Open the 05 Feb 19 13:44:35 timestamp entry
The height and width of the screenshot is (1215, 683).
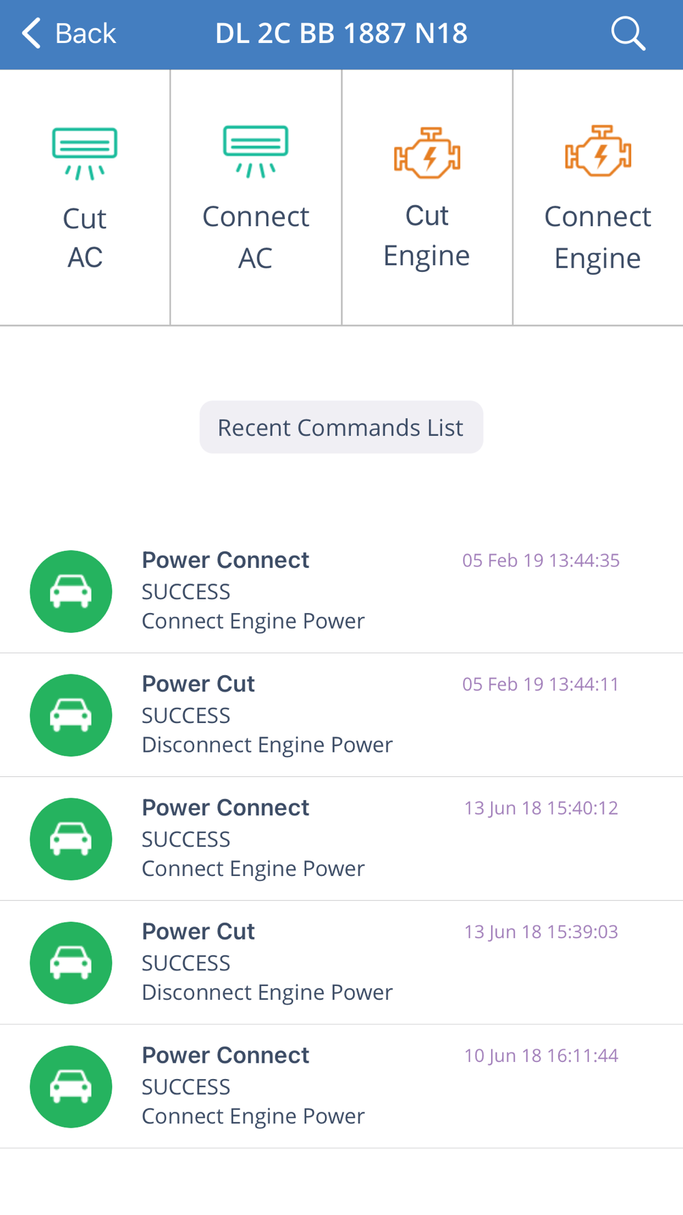pos(540,560)
